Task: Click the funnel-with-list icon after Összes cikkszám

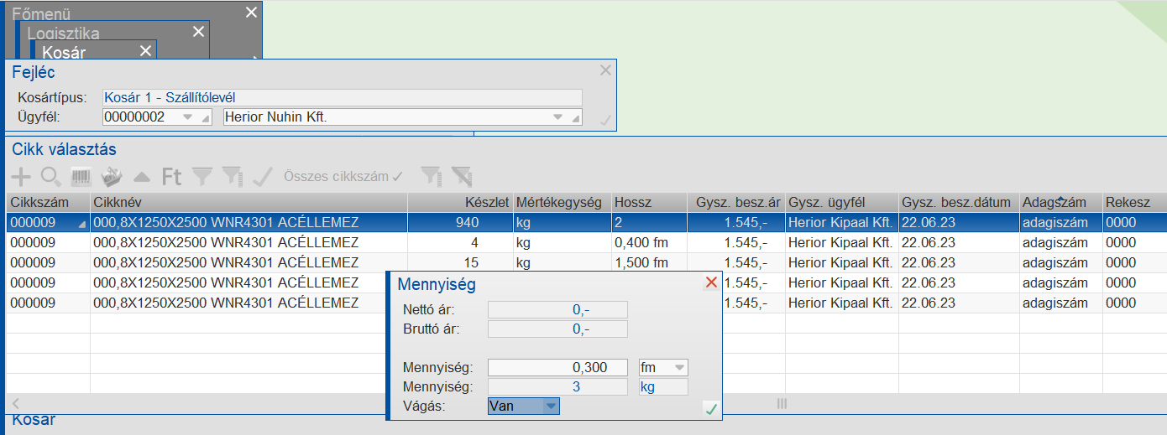Action: tap(431, 176)
